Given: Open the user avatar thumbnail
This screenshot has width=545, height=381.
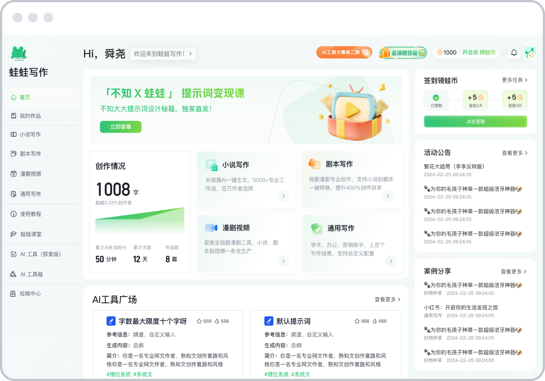Looking at the screenshot, I should click(530, 52).
